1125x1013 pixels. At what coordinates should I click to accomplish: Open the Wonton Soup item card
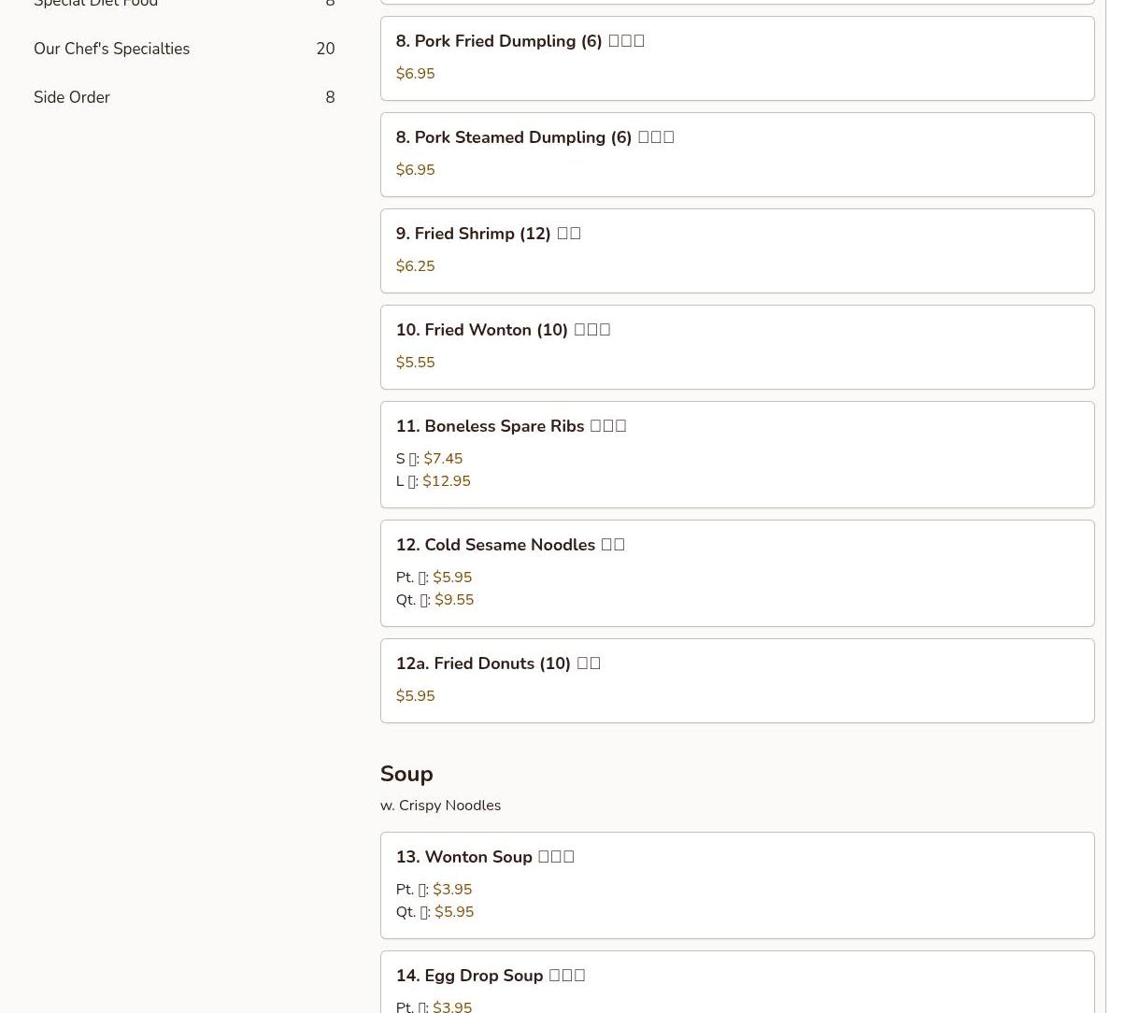pos(737,885)
